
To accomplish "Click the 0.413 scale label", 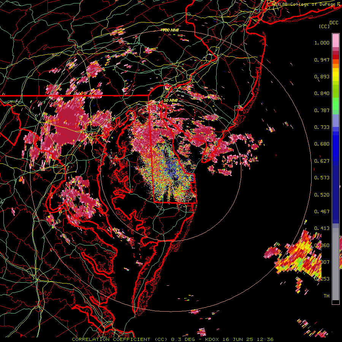I will pos(322,228).
